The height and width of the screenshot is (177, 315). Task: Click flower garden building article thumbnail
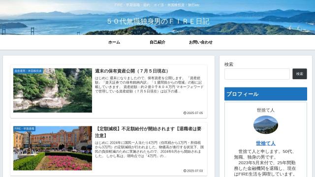53,148
